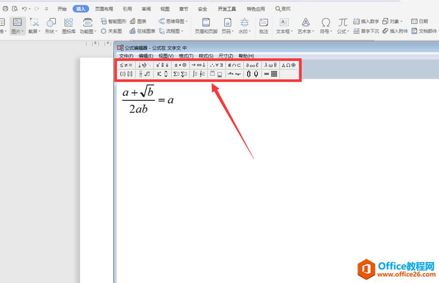439x283 pixels.
Task: Open 编辑(E) menu in formula editor
Action: (x=146, y=56)
